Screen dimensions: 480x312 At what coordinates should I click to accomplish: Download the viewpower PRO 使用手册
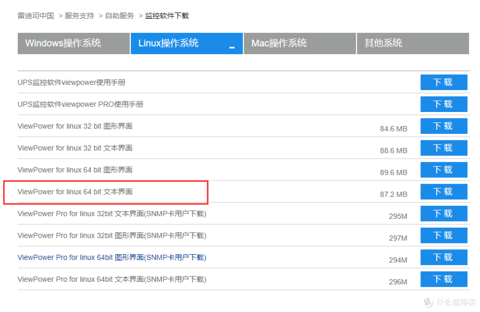(x=444, y=104)
